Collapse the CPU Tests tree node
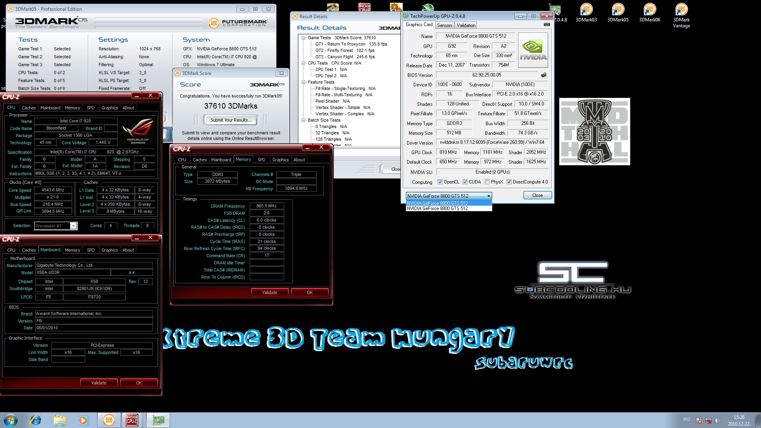761x428 pixels. pos(304,63)
